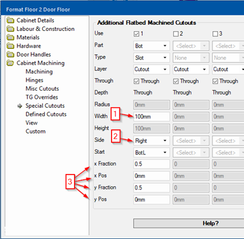244x239 pixels.
Task: Open the Door Handles folder icon
Action: pyautogui.click(x=10, y=54)
